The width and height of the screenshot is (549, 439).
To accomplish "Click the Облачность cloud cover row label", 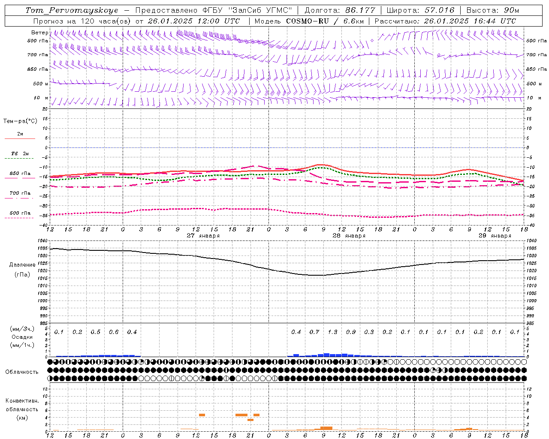I will [22, 372].
